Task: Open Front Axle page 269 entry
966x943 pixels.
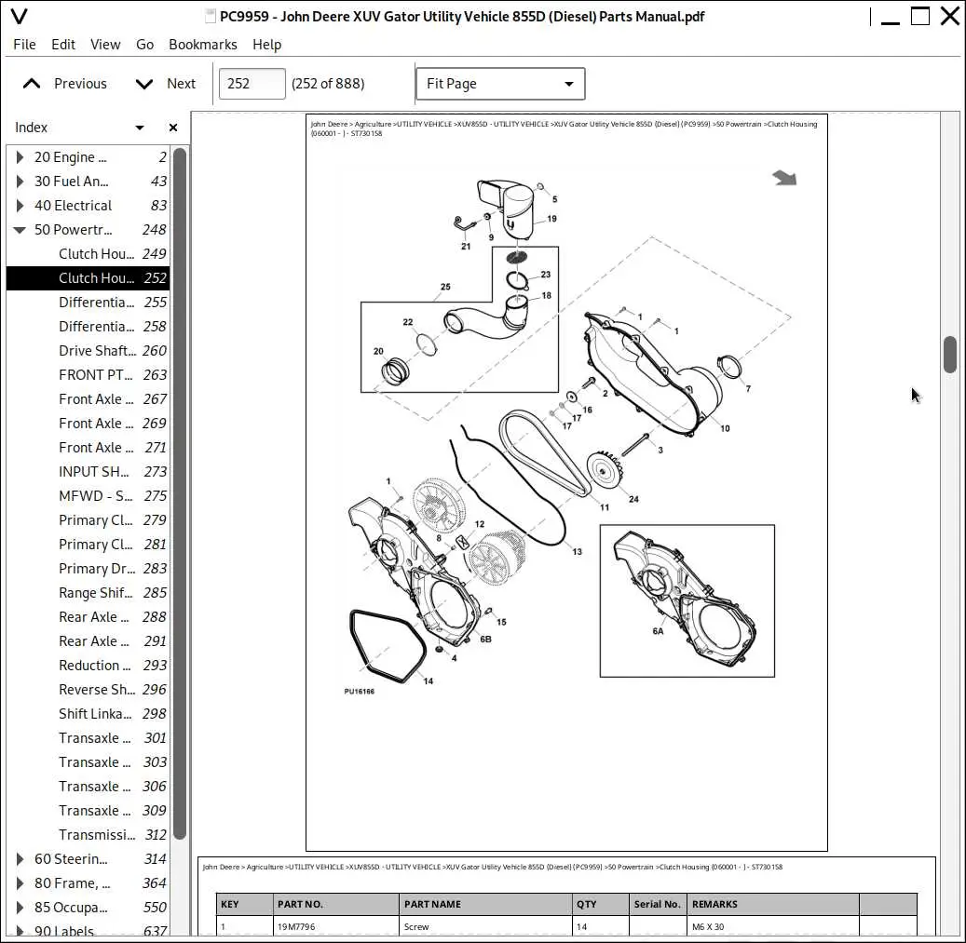Action: (88, 424)
